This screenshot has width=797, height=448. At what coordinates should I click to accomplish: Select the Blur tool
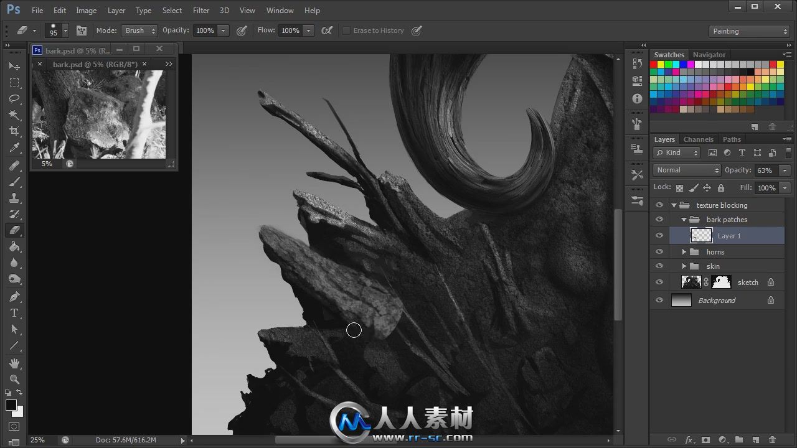[x=14, y=263]
